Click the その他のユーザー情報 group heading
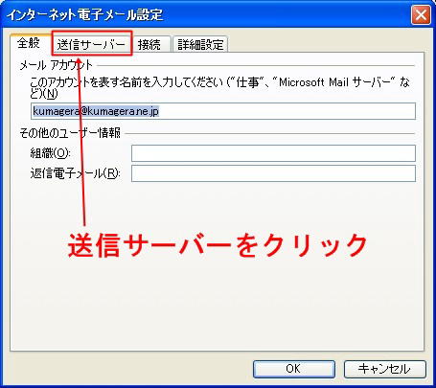Viewport: 436px width, 388px height. (70, 133)
